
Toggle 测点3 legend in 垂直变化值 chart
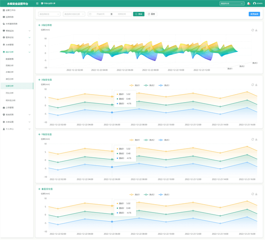(164, 194)
